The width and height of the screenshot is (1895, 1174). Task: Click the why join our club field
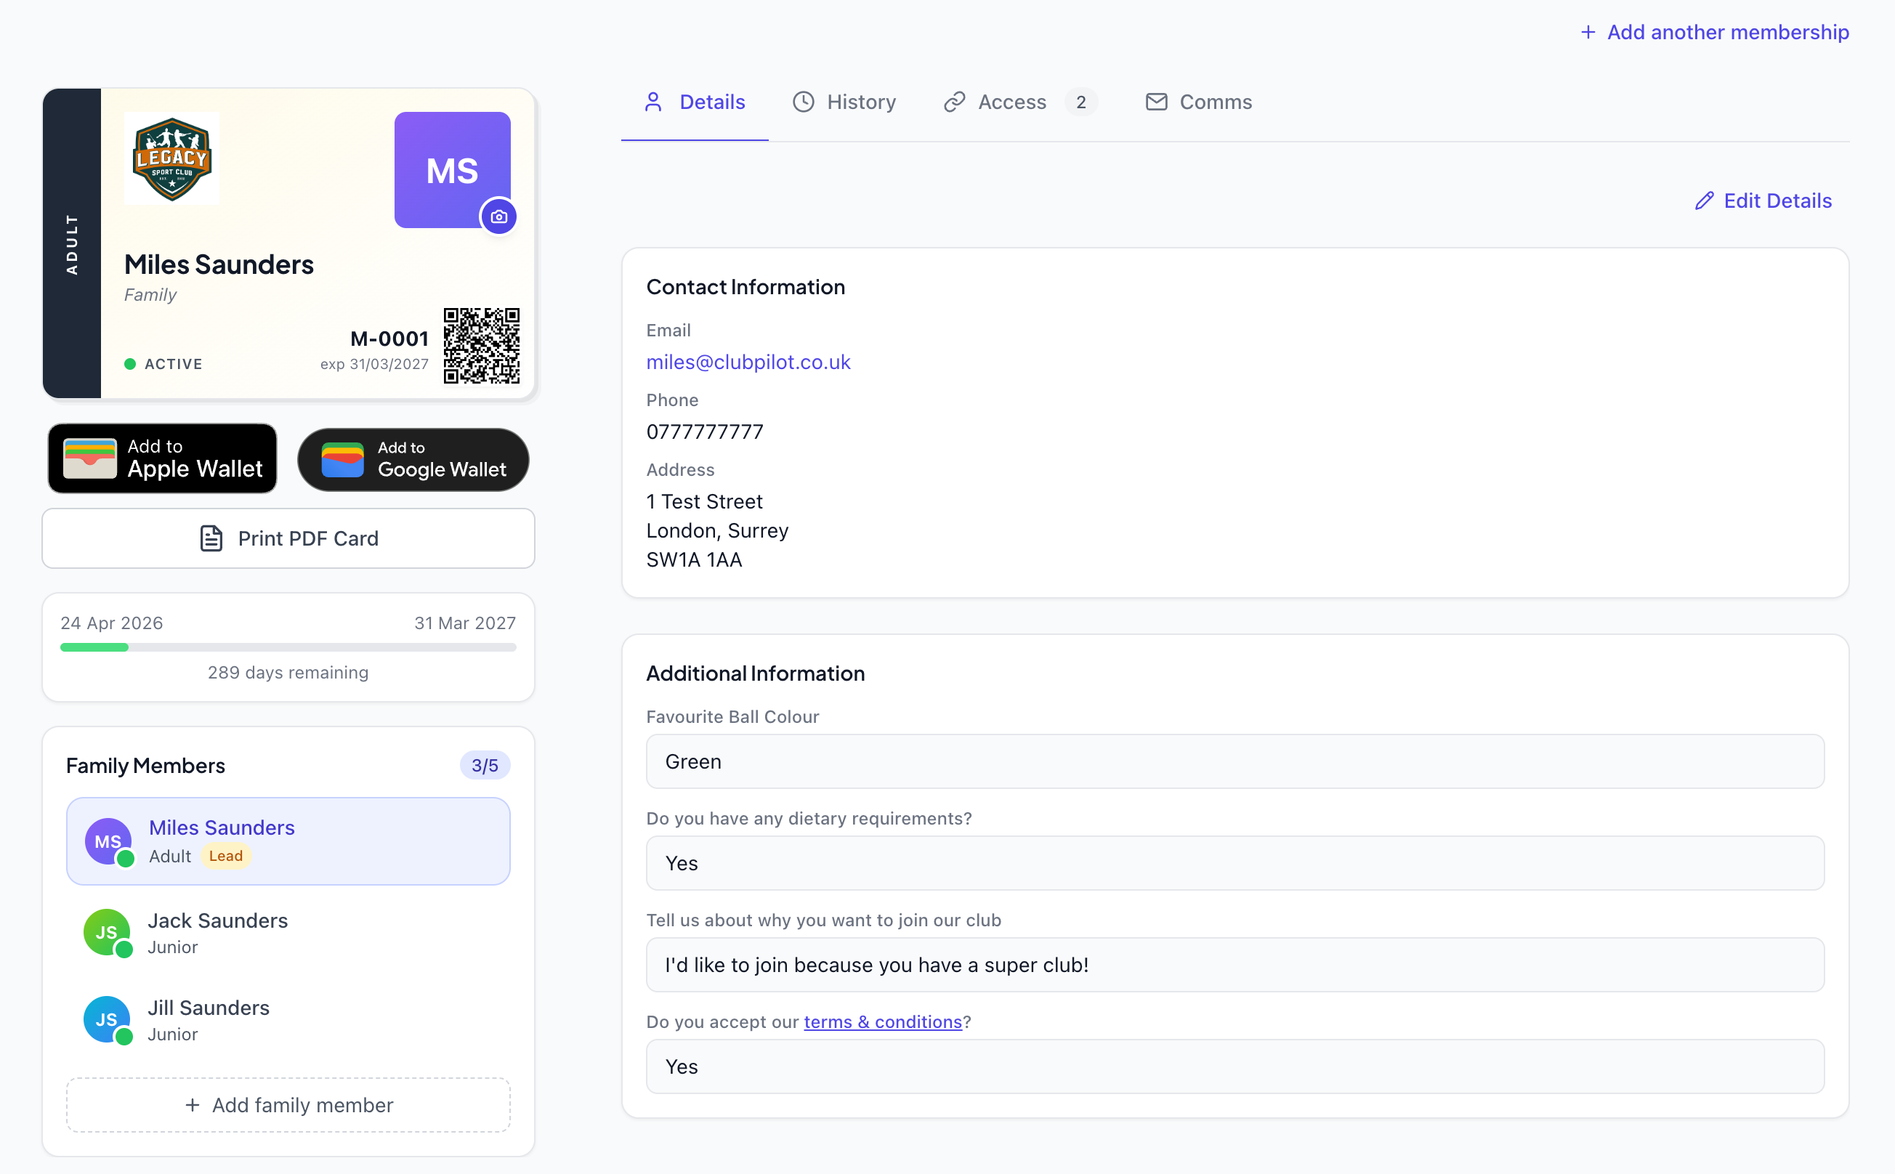pos(1235,965)
